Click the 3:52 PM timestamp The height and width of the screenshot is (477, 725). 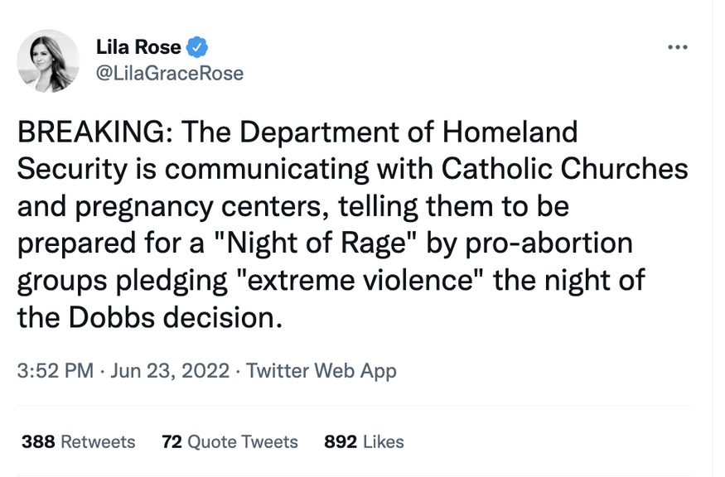[55, 370]
